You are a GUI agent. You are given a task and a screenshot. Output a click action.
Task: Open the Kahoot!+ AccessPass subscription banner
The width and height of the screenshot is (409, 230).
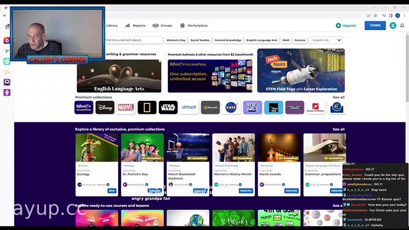click(x=210, y=76)
